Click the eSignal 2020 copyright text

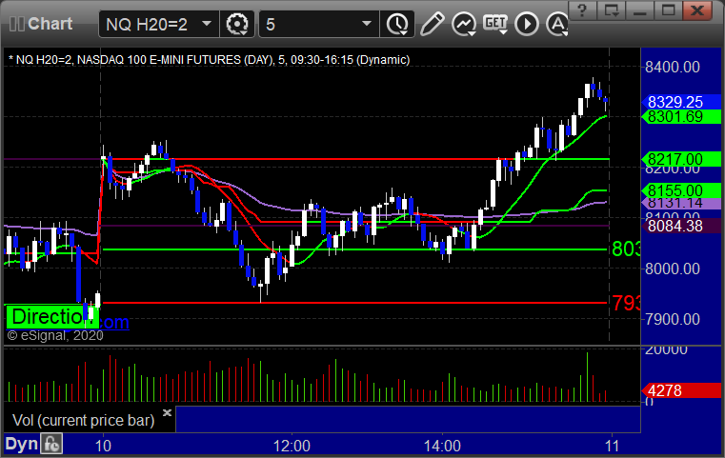(x=55, y=335)
